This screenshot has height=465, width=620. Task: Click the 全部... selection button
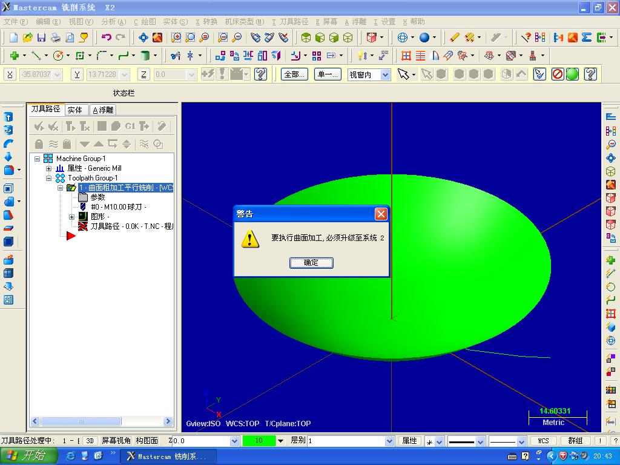[295, 74]
